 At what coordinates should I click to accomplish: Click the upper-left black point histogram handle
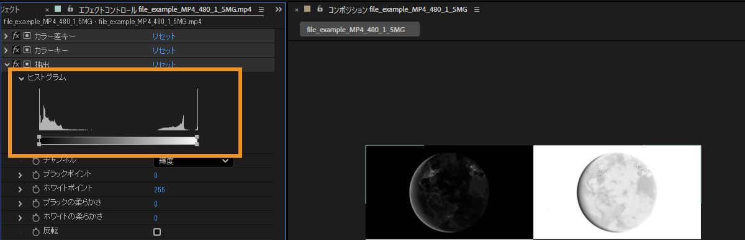click(x=39, y=137)
